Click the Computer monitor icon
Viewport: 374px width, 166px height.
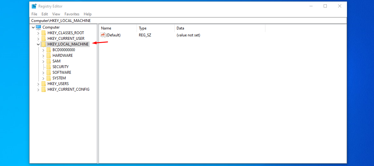tap(38, 27)
